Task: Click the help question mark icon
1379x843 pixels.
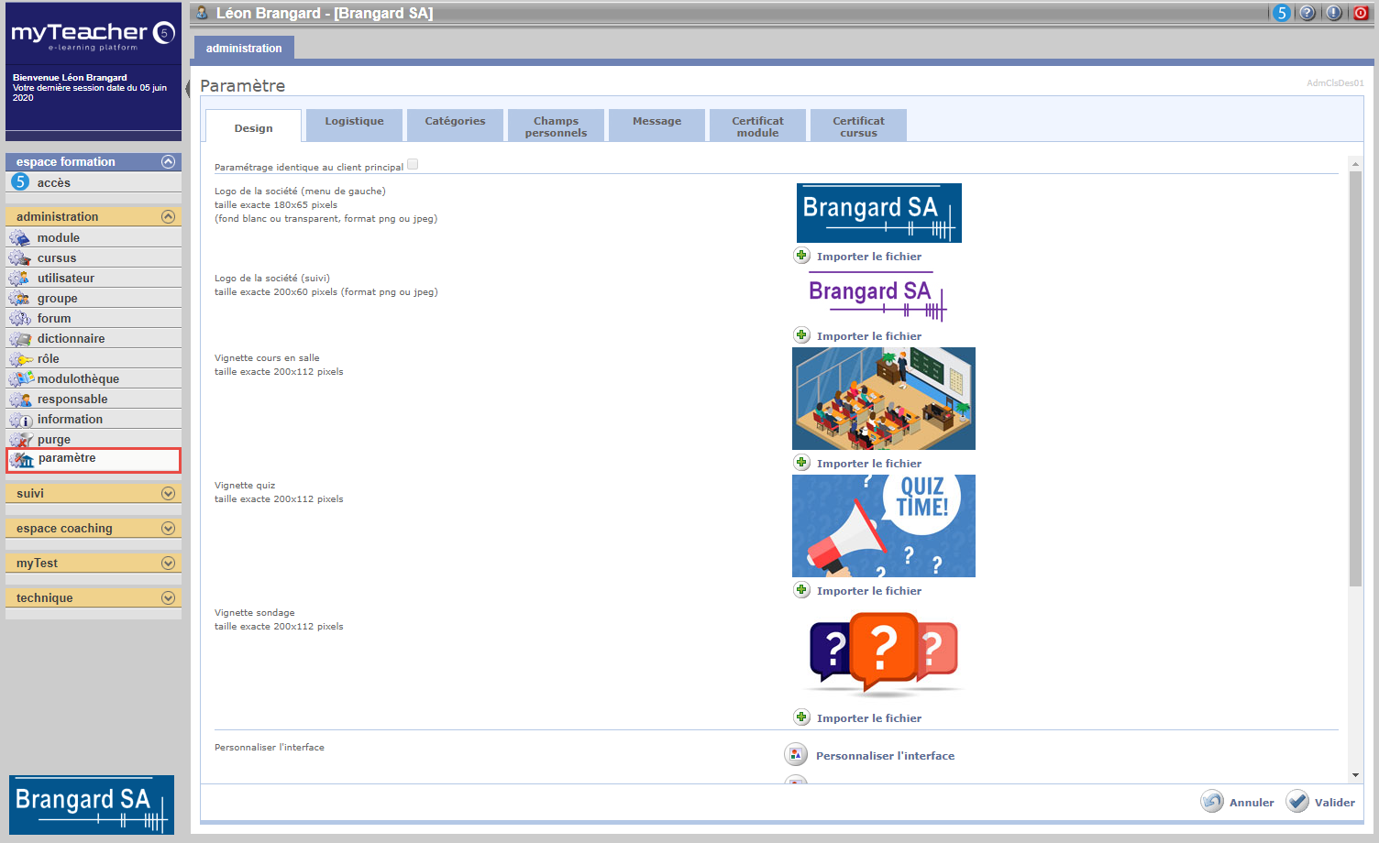Action: (x=1307, y=13)
